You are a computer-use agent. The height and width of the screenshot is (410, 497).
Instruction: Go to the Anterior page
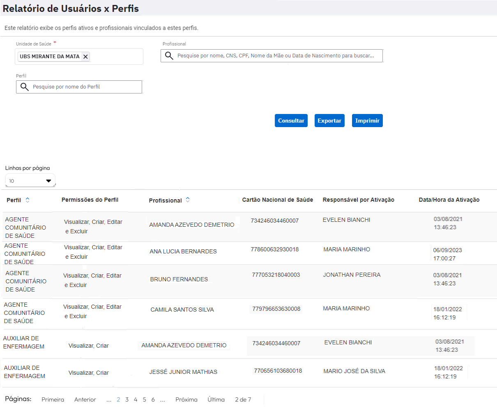point(85,399)
